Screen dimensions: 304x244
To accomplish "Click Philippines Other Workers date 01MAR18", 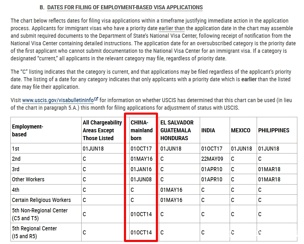I will (x=269, y=179).
